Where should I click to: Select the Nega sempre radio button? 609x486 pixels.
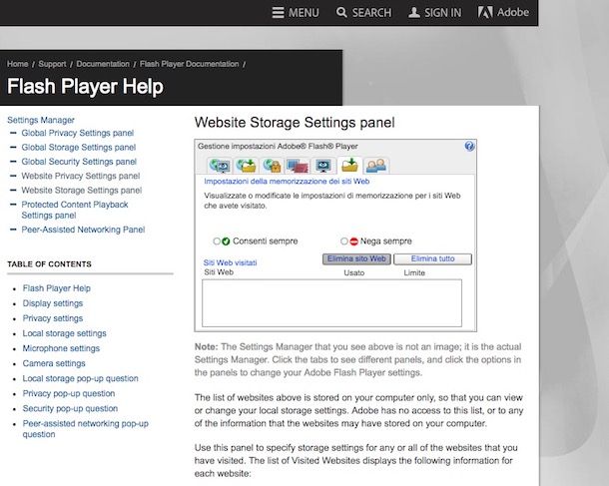(344, 242)
